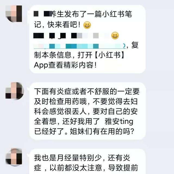Tap the laughing emoji after the blurred name line
This screenshot has height=174, width=174.
coord(115,36)
